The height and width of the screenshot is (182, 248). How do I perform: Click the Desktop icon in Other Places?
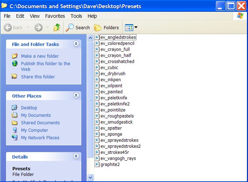[x=14, y=108]
